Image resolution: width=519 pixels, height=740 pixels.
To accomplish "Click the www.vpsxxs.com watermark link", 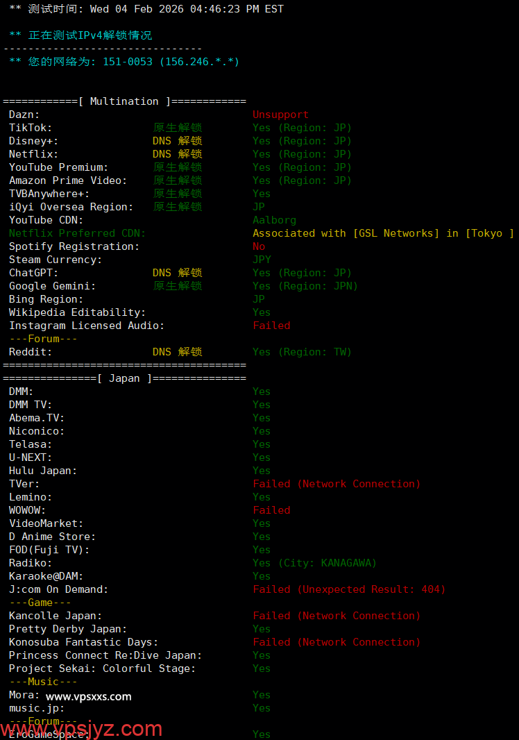I will point(88,696).
